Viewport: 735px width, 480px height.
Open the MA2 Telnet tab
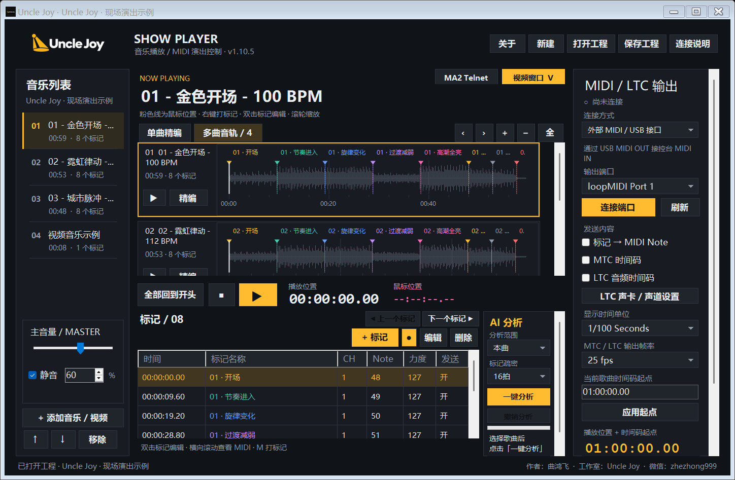pyautogui.click(x=466, y=78)
